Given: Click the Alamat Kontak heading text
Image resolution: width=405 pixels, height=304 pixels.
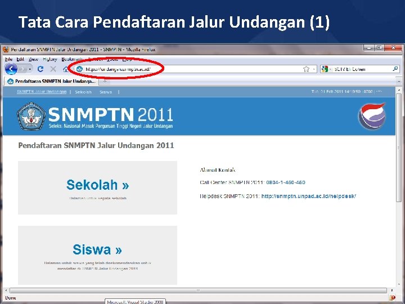Looking at the screenshot, I should [218, 170].
